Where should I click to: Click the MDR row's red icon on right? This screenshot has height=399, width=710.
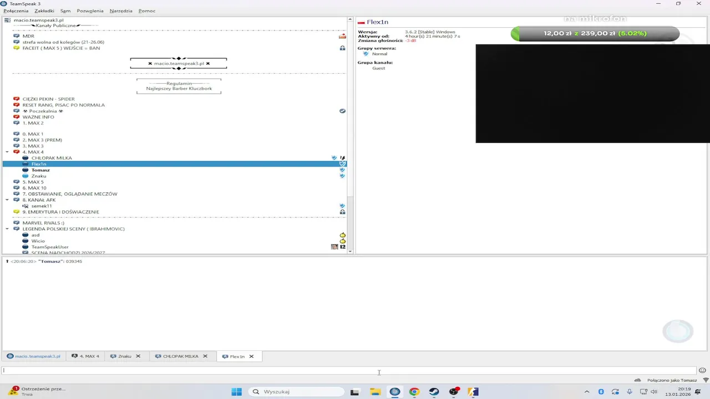[342, 36]
